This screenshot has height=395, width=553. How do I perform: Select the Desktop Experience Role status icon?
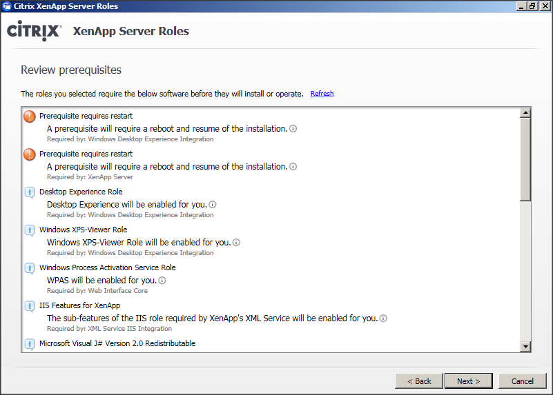[29, 192]
